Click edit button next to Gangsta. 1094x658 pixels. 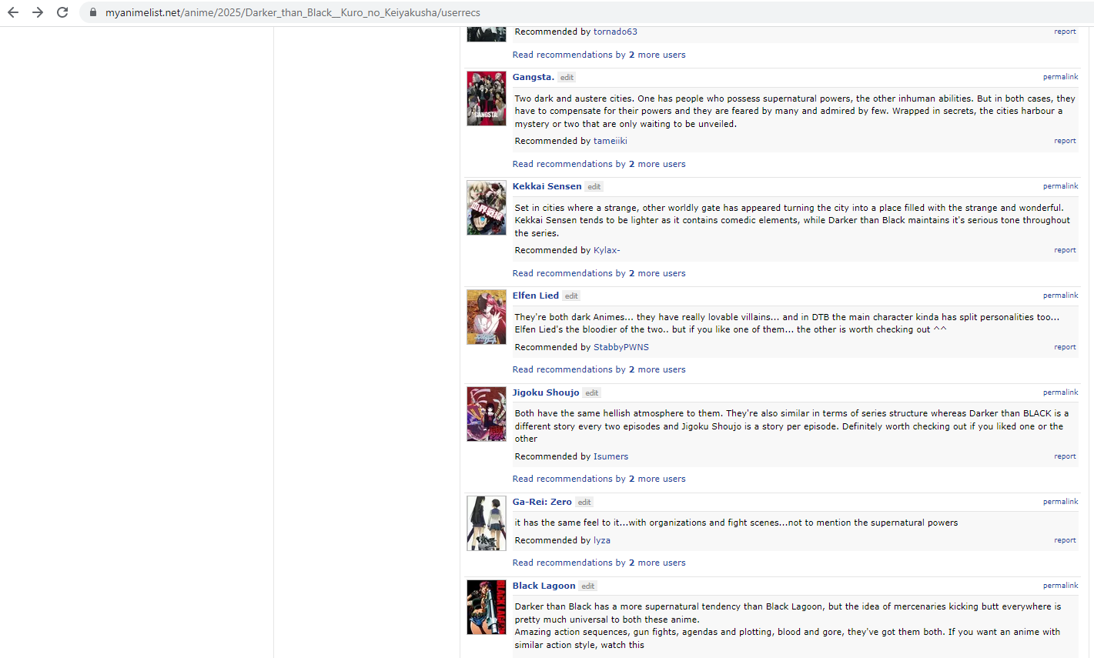pos(567,78)
